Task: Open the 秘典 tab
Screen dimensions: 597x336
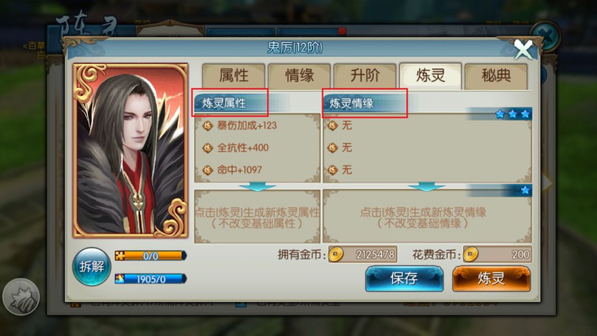Action: [496, 76]
